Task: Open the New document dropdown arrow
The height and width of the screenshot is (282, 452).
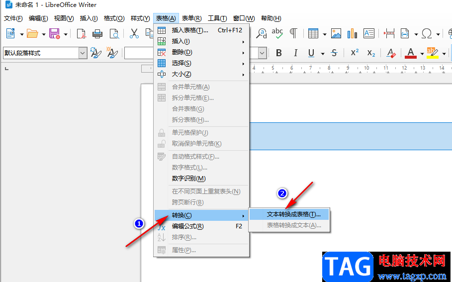Action: [21, 34]
